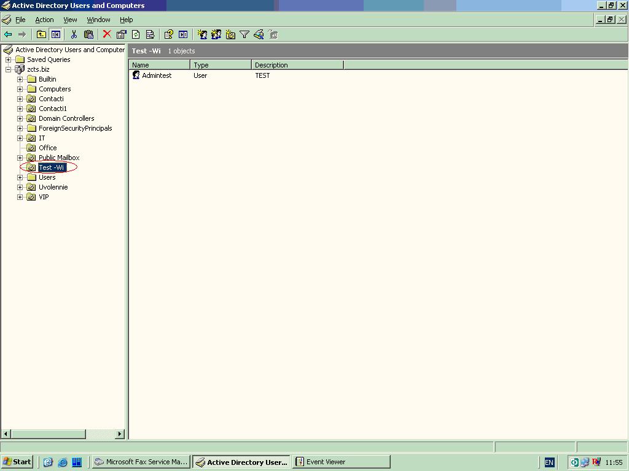Expand the ForeignSecurityPrincipals node
Viewport: 629px width, 471px height.
pyautogui.click(x=20, y=128)
